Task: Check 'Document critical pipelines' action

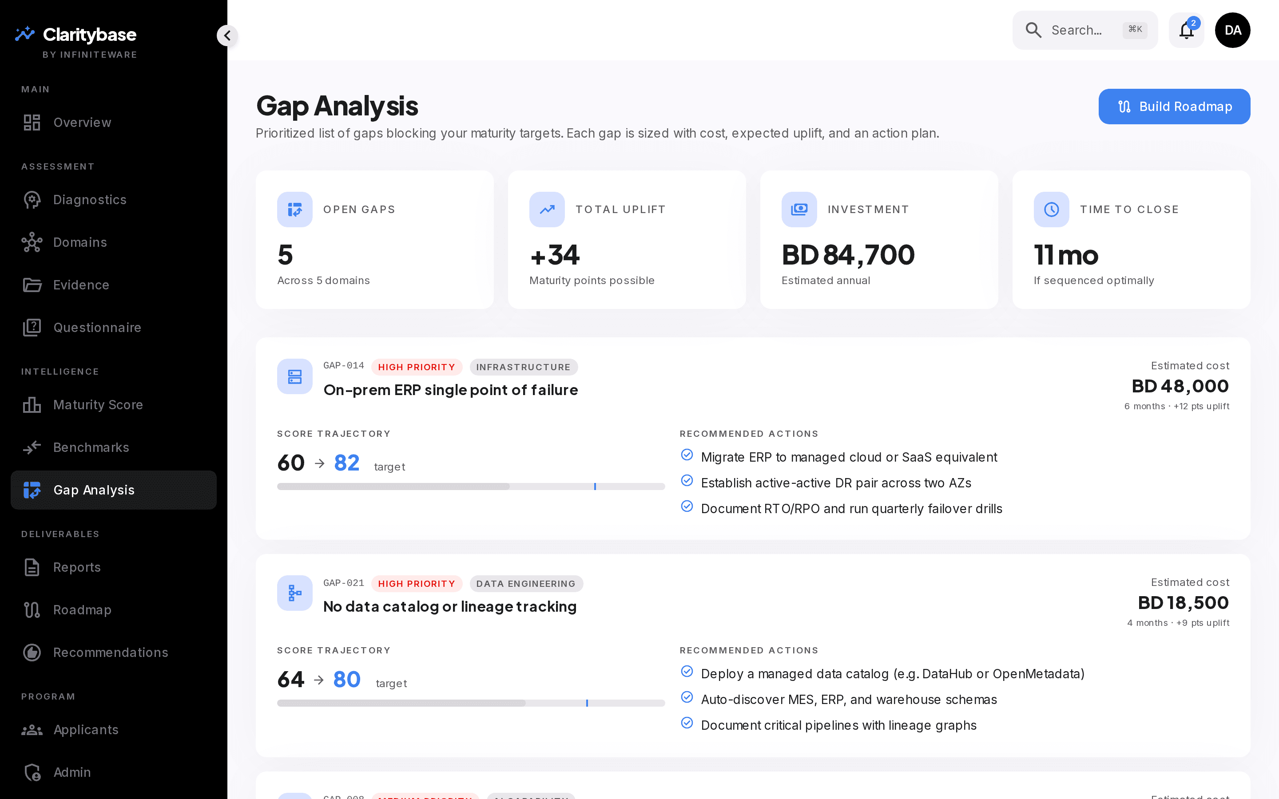Action: (687, 724)
